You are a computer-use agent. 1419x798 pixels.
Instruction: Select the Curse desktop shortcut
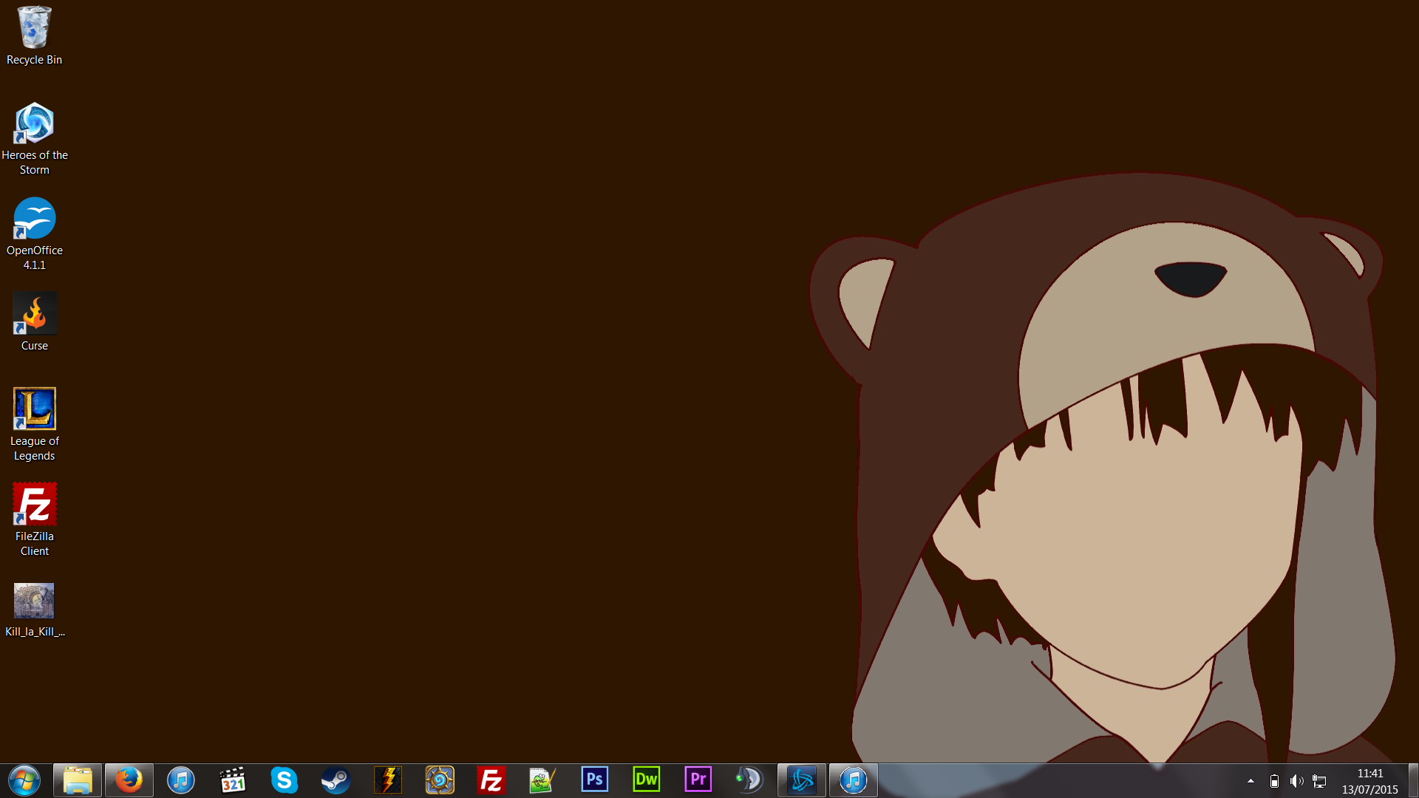tap(34, 322)
